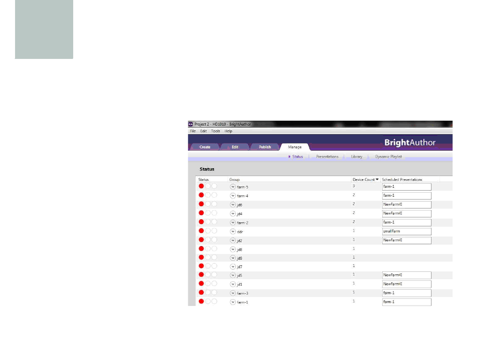Expand the ddr group
Viewport: 477px width, 347px height.
pos(233,232)
